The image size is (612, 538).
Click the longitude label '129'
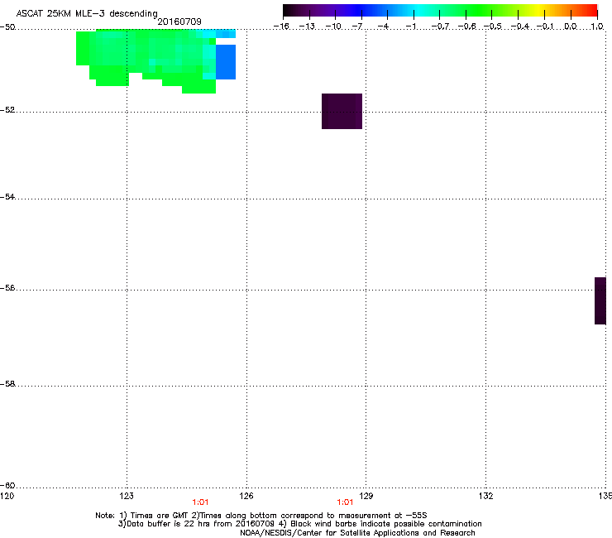(x=366, y=496)
